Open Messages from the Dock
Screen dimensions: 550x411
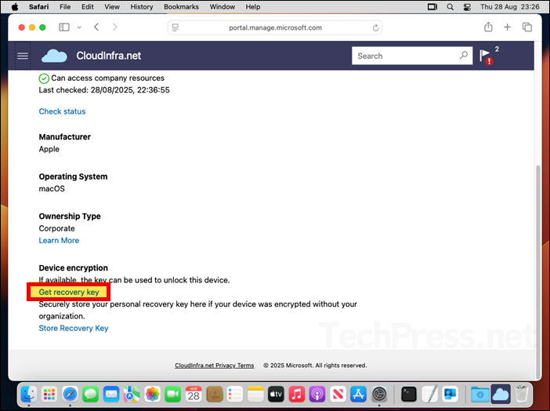[91, 395]
